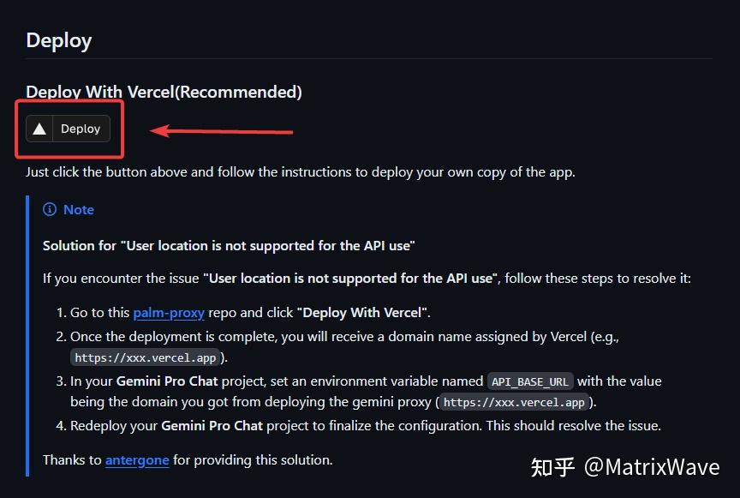Screen dimensions: 740x498
Task: Click bold "Deploy With Vercel" text in step 1
Action: coord(364,313)
